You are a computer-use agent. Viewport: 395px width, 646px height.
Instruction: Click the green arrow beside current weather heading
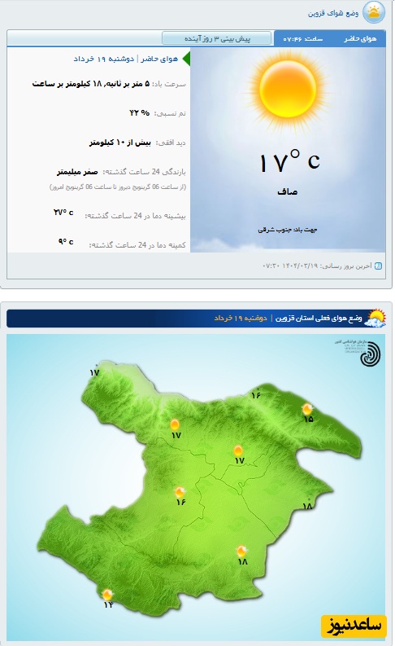coord(186,59)
